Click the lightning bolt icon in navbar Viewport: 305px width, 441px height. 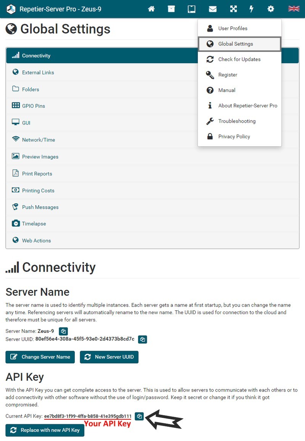tap(251, 9)
